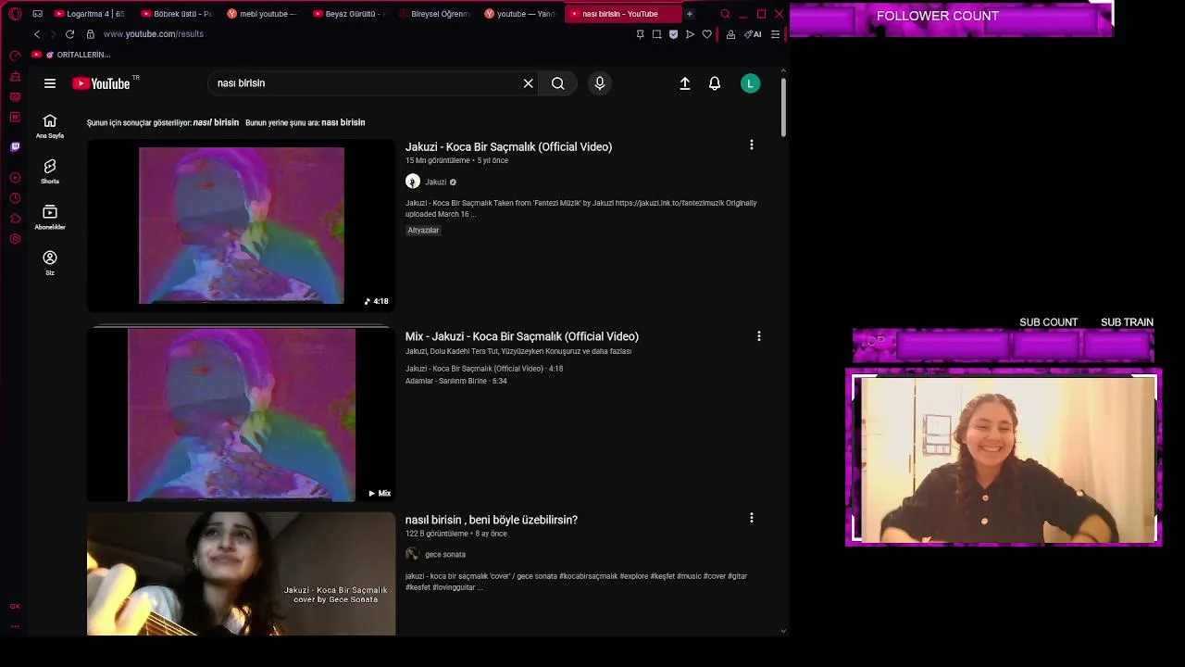Play the Gece Sonata cover video thumbnail
The width and height of the screenshot is (1185, 667).
click(x=241, y=574)
